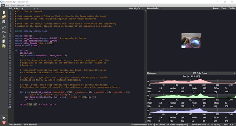Image resolution: width=236 pixels, height=126 pixels.
Task: Click the New File icon in sidebar
Action: tap(4, 12)
